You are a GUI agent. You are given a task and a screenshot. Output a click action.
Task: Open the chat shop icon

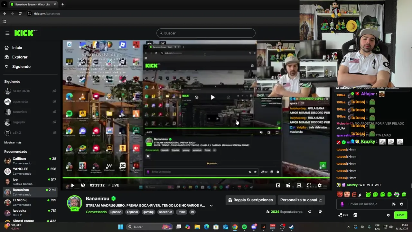pos(355,215)
